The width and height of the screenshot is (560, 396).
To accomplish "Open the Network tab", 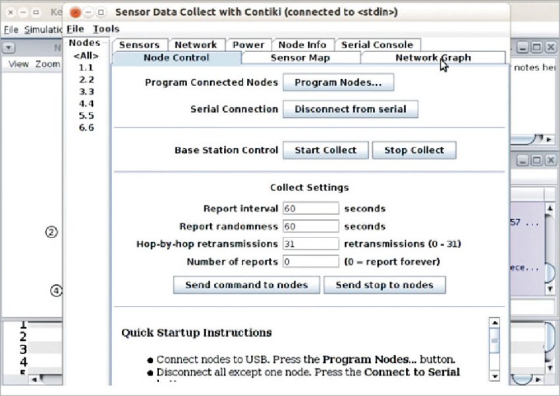I will tap(197, 45).
